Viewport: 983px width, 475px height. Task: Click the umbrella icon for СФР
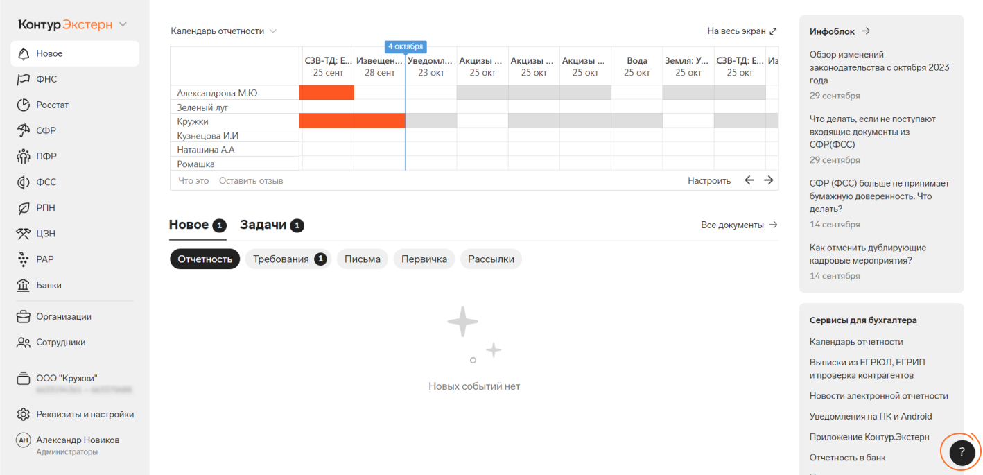24,130
